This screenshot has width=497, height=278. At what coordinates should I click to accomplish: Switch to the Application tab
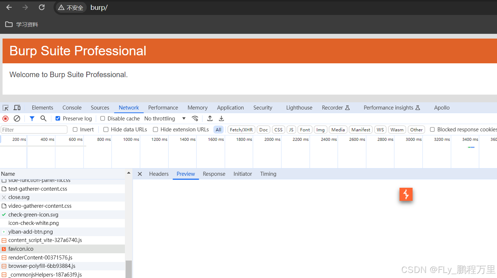[230, 108]
